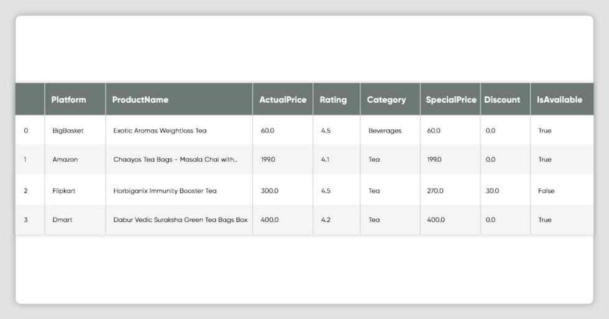Viewport: 609px width, 319px height.
Task: Click Discount 0.0 in BigBasket row
Action: [490, 131]
